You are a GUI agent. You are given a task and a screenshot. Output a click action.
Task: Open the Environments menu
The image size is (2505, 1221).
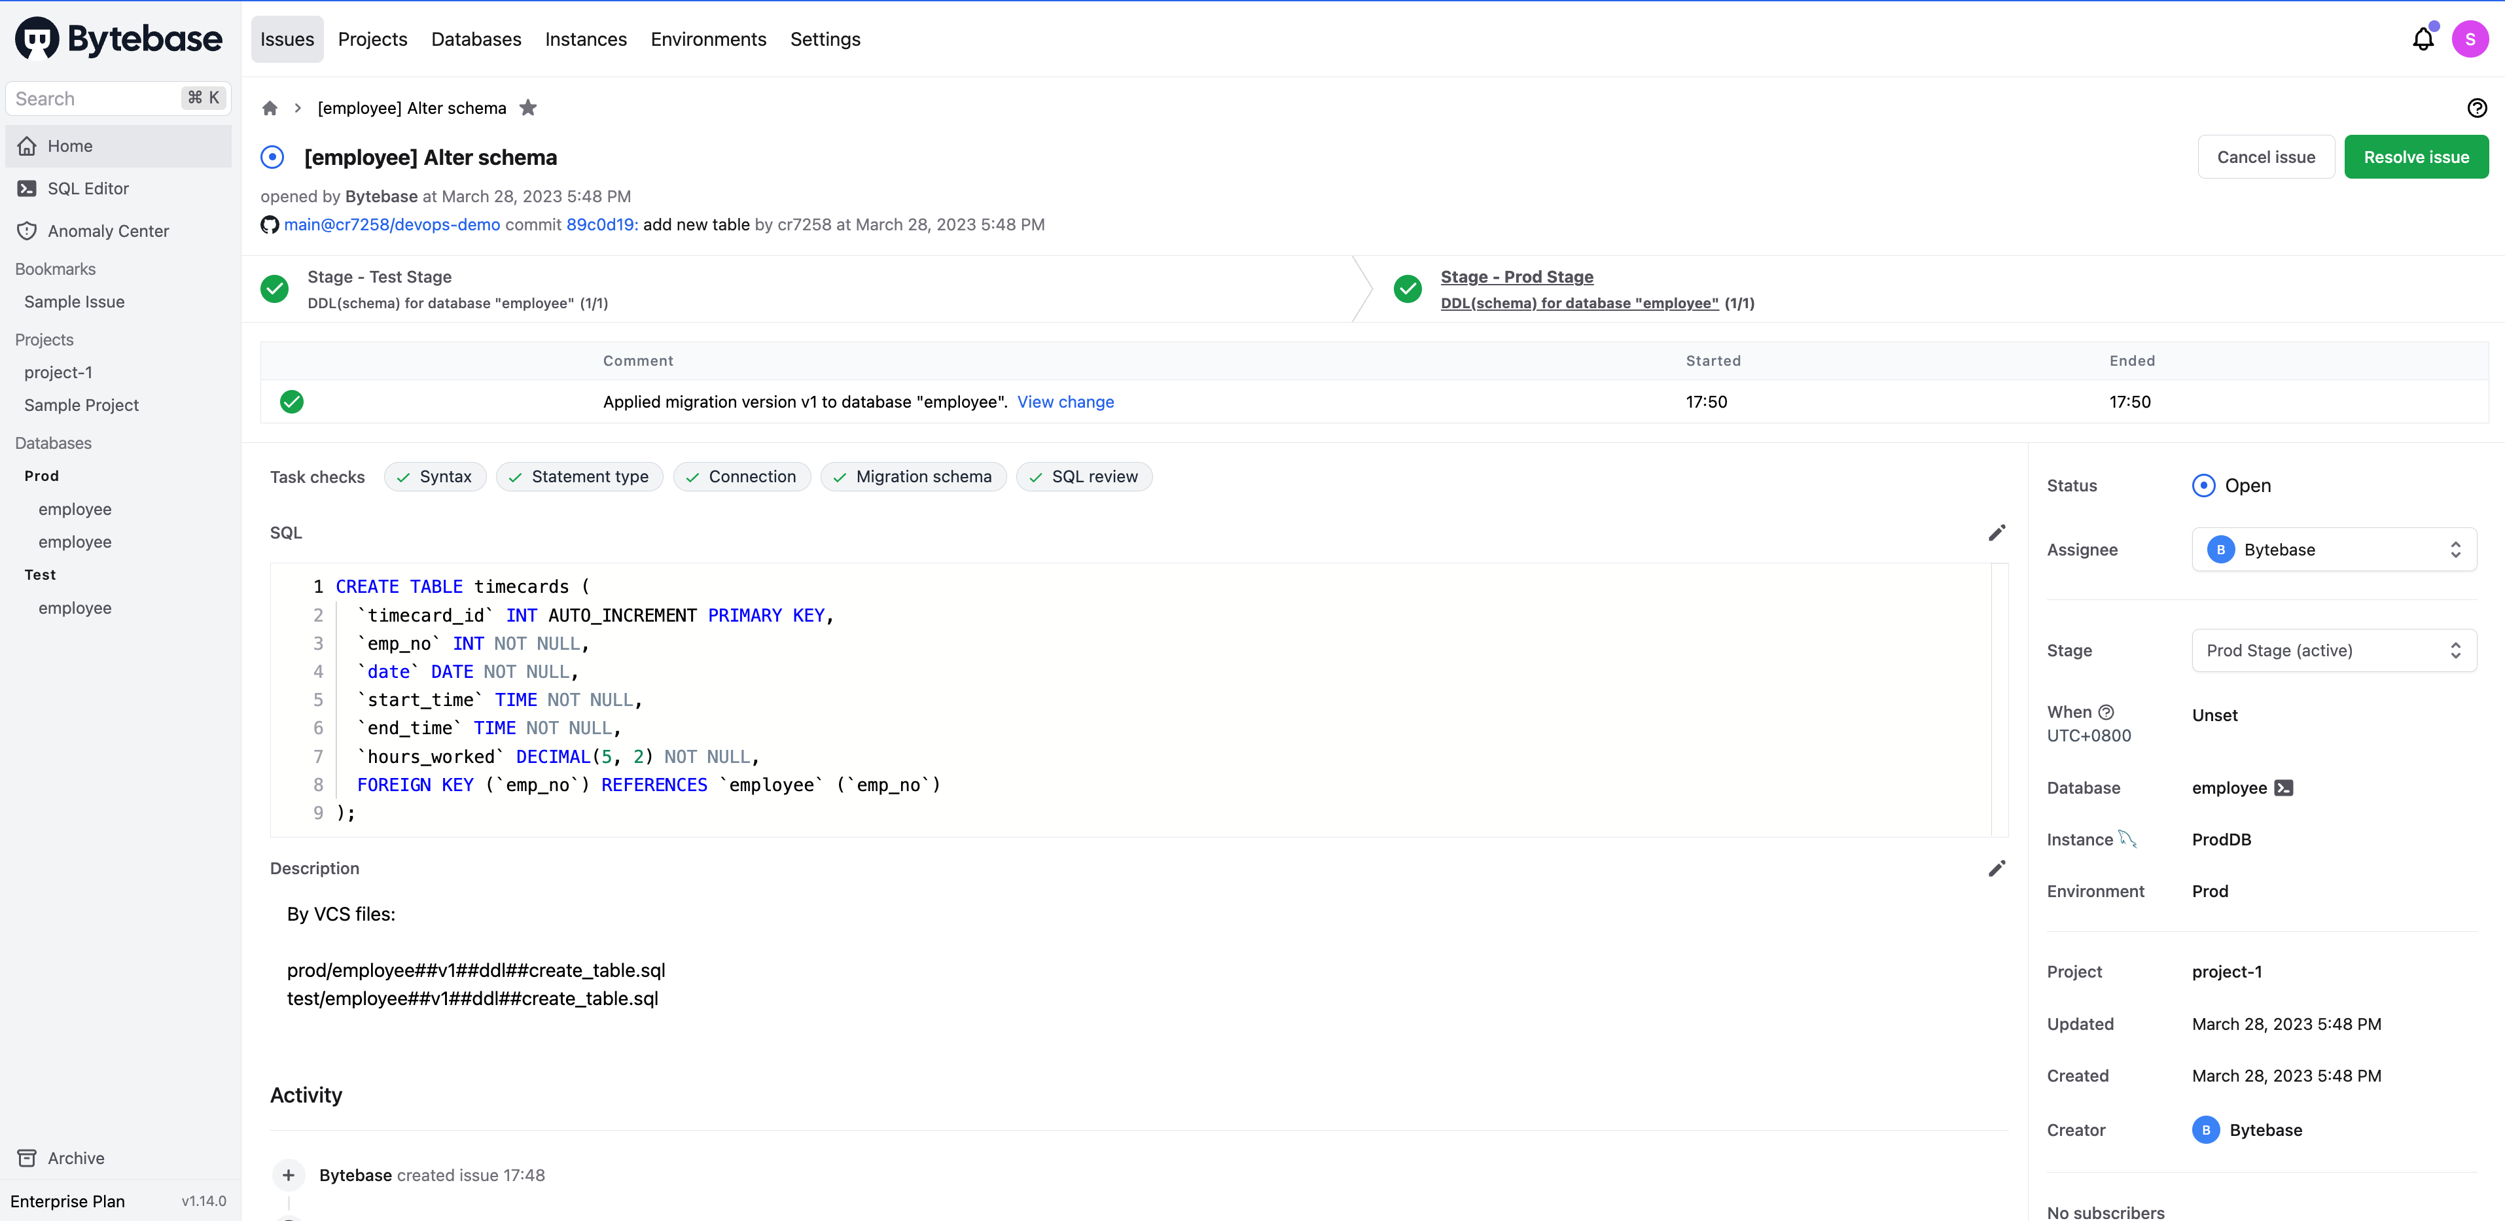(x=708, y=39)
